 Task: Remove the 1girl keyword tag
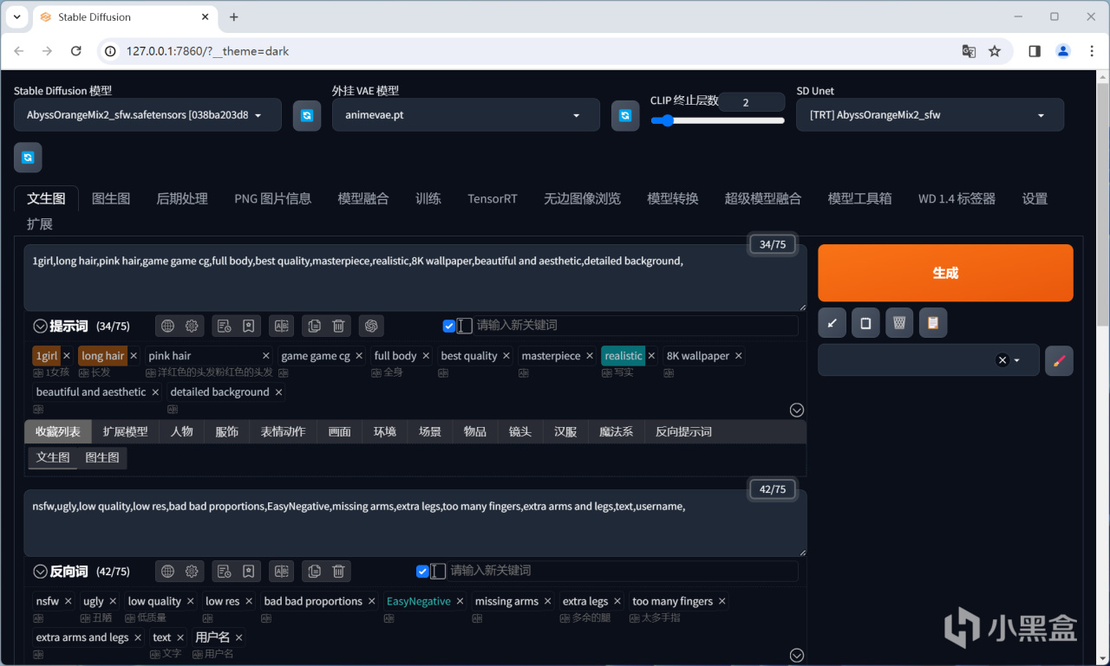[x=67, y=356]
